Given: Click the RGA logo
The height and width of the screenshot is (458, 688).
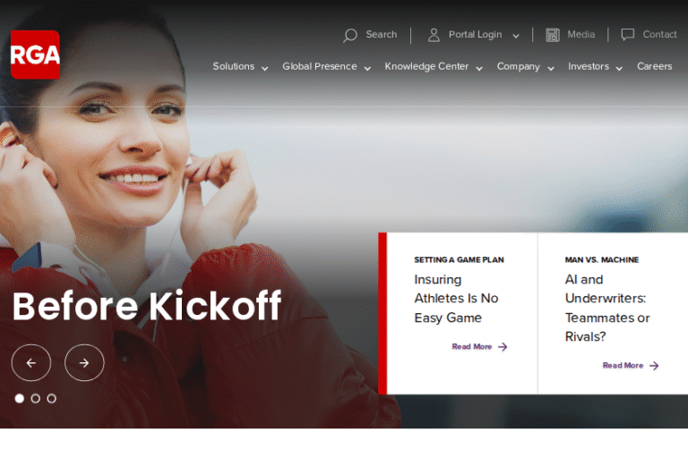Looking at the screenshot, I should coord(35,55).
